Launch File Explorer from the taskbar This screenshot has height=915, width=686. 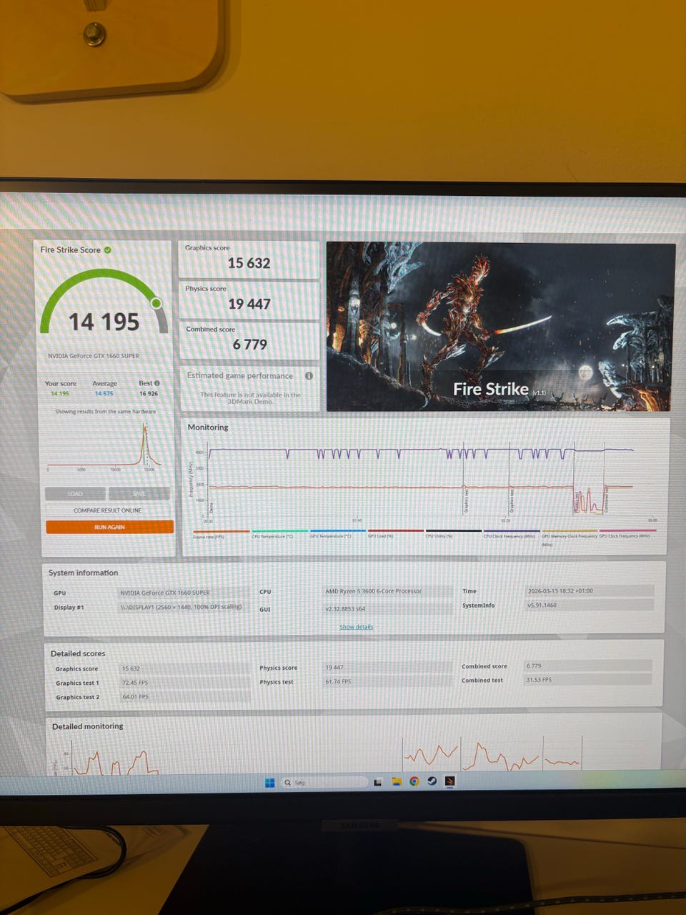396,781
